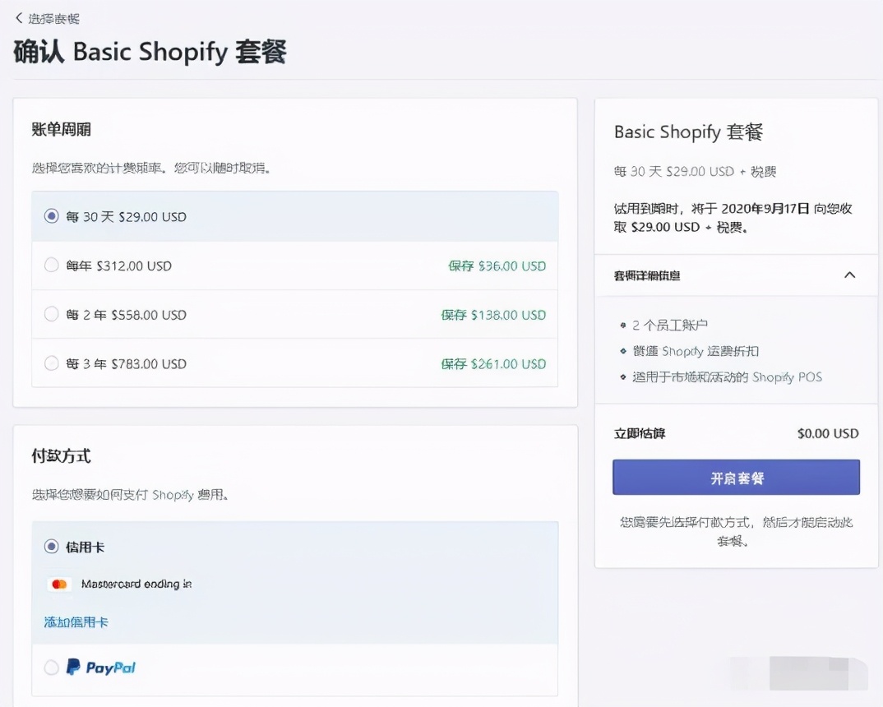Click the 保存 $36.00 USD savings label
883x707 pixels.
497,266
